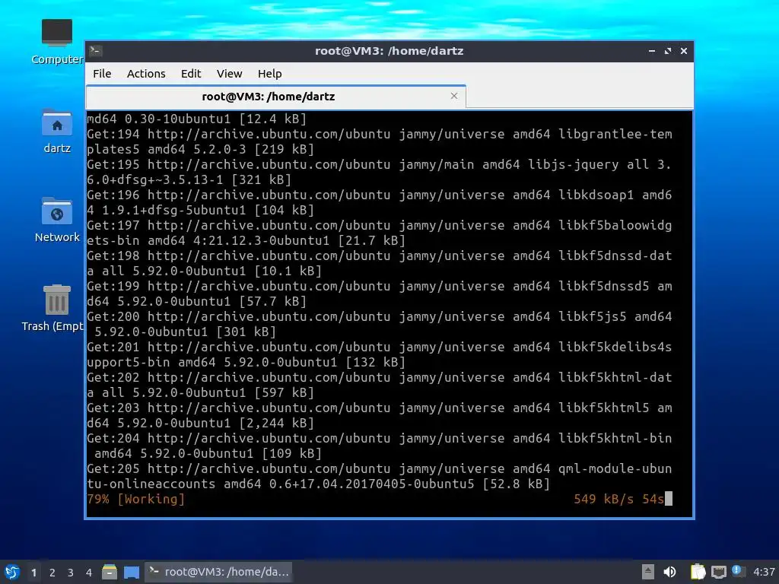This screenshot has height=584, width=779.
Task: Open the clipboard manager tray icon
Action: click(x=698, y=572)
